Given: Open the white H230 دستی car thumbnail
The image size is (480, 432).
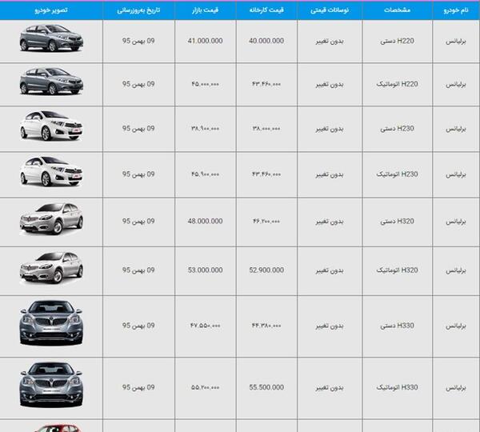Looking at the screenshot, I should tap(51, 126).
